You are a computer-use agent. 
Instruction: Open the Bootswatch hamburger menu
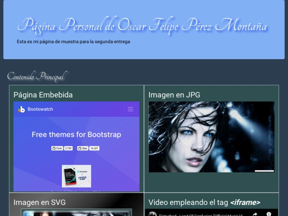click(x=131, y=109)
